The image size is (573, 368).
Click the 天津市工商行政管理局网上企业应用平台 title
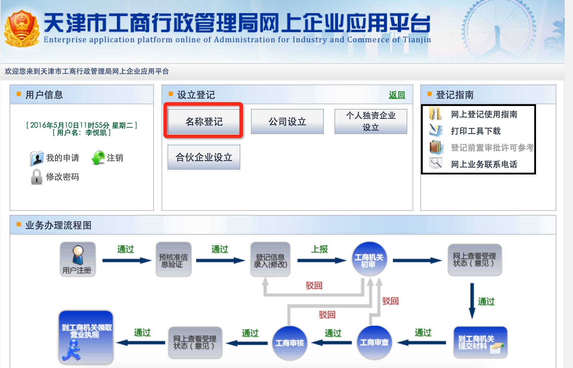237,22
